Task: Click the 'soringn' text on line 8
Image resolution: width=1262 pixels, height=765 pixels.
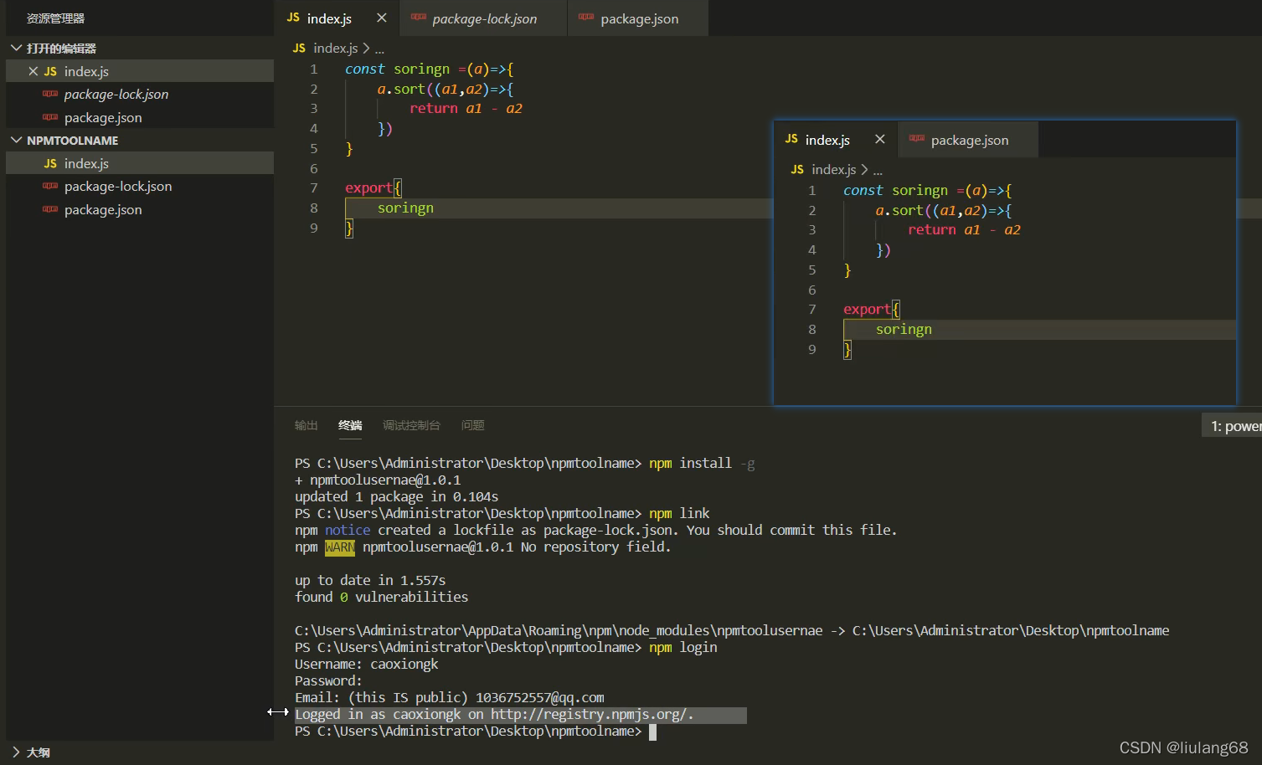Action: (x=405, y=208)
